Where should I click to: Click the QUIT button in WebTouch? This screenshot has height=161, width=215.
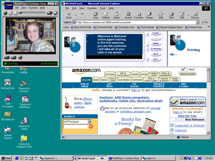pyautogui.click(x=156, y=59)
